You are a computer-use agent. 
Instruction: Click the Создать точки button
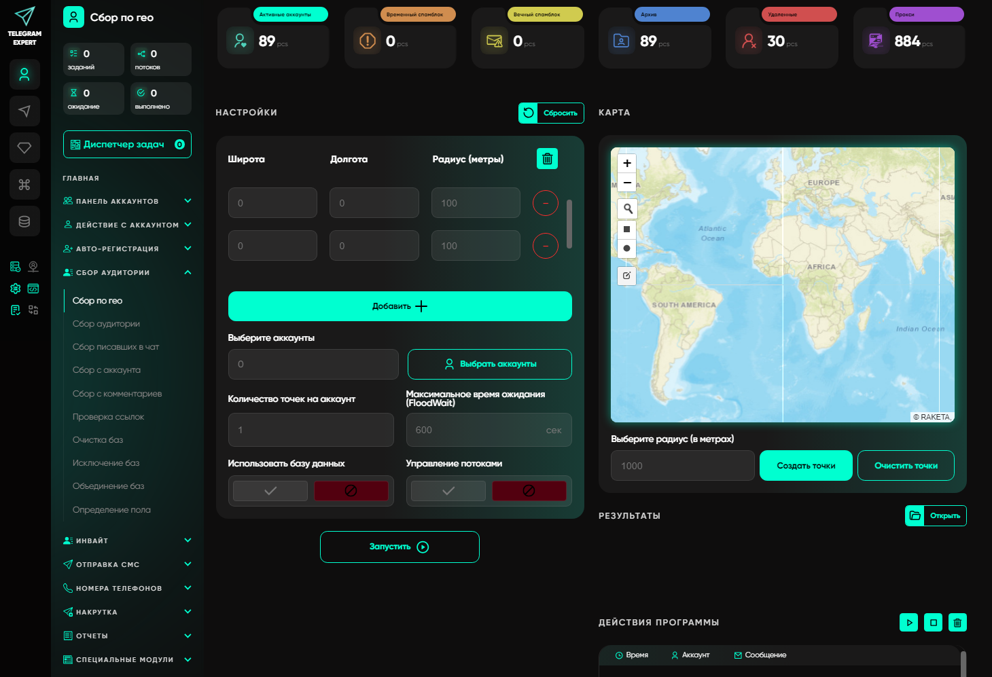click(x=806, y=466)
